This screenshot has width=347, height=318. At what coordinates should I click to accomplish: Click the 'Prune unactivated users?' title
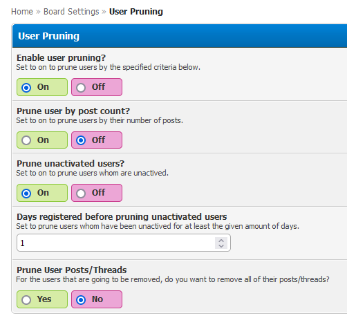pos(71,164)
